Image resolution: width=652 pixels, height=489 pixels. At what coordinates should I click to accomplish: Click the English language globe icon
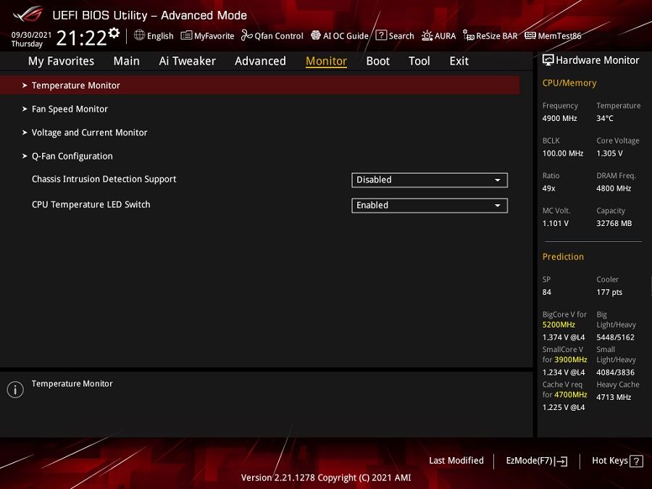point(139,35)
